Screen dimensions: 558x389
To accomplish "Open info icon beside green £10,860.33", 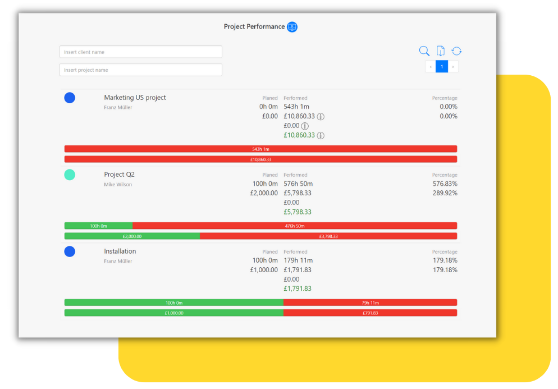I will tap(321, 135).
